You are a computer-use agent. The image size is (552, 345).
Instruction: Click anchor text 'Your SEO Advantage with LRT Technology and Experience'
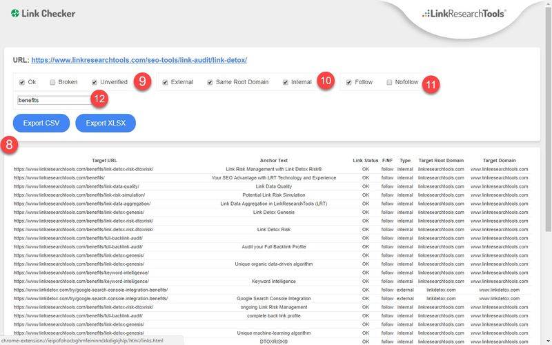coord(274,178)
